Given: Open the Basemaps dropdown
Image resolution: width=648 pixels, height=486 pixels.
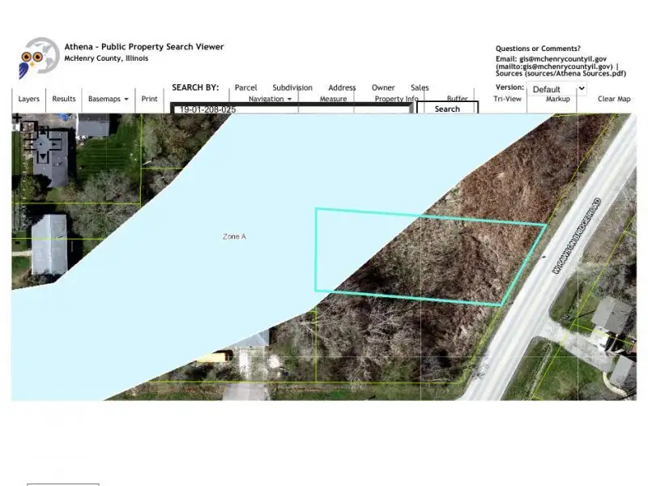Looking at the screenshot, I should point(108,99).
